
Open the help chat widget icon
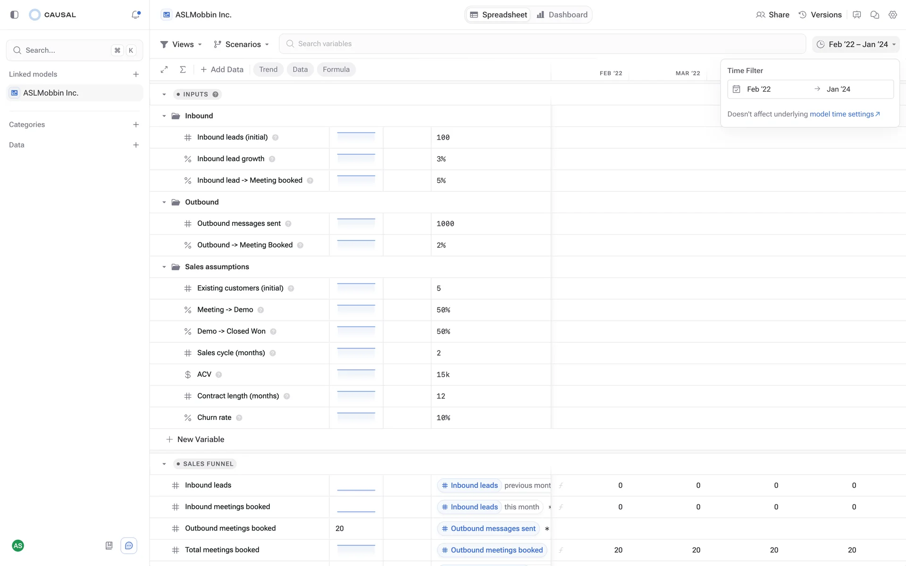129,546
